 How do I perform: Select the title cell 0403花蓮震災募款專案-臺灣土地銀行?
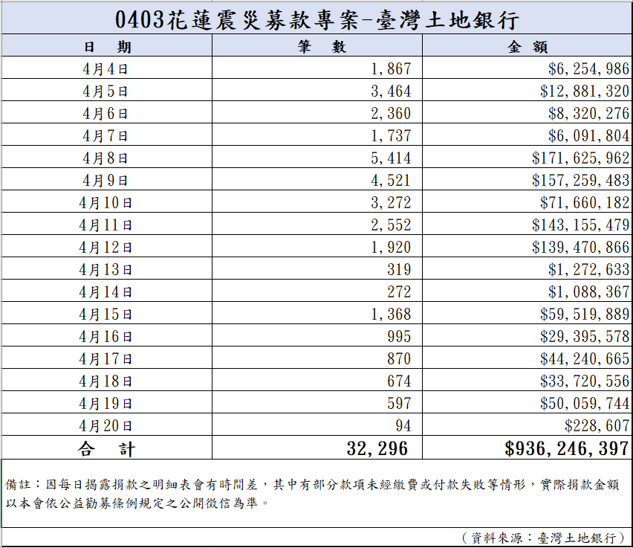pos(316,19)
